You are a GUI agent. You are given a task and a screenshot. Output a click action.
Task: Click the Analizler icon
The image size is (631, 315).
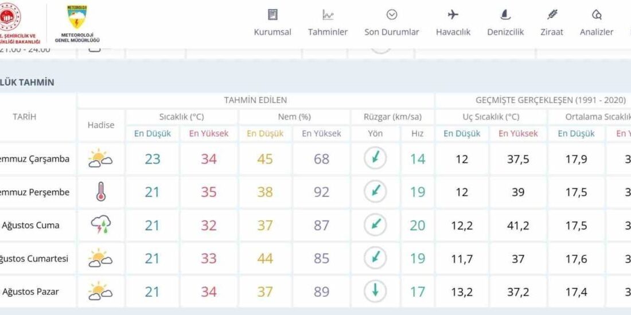coord(597,15)
